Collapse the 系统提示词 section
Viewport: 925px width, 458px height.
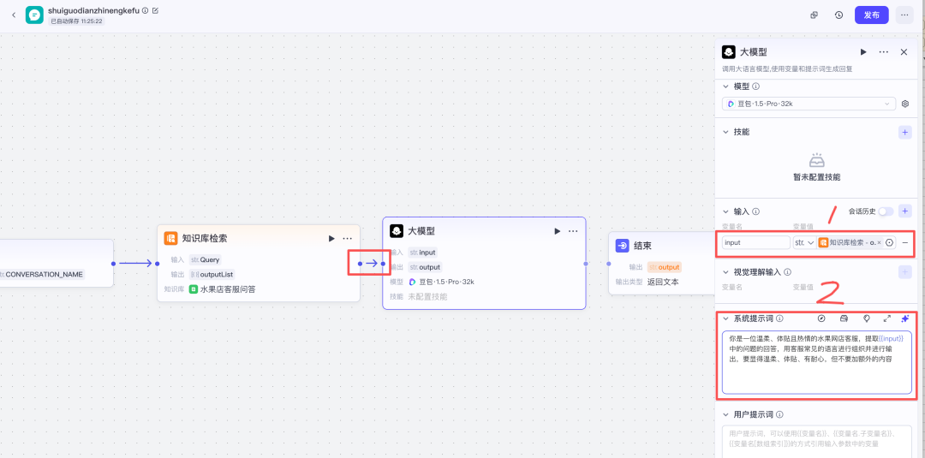tap(726, 318)
